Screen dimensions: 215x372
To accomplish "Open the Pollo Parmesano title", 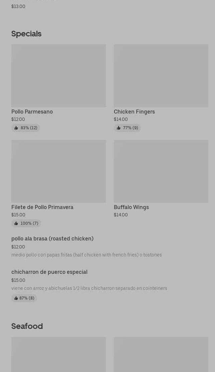I will [x=32, y=112].
